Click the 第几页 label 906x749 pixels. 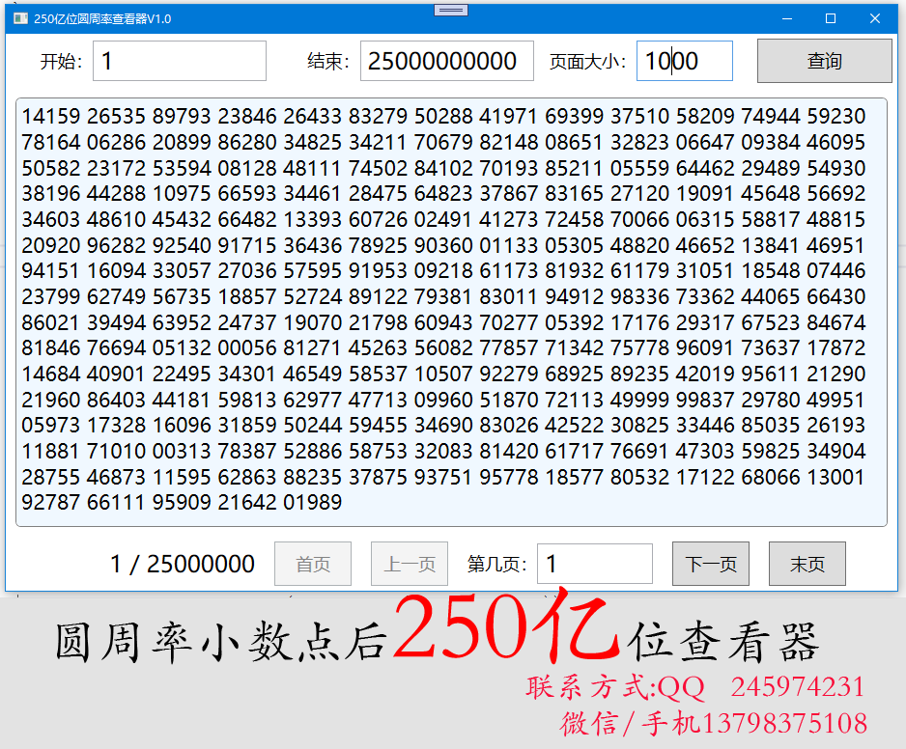point(496,564)
